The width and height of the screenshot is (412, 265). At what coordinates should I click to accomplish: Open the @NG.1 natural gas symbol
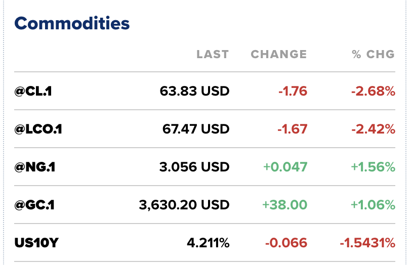(x=35, y=167)
